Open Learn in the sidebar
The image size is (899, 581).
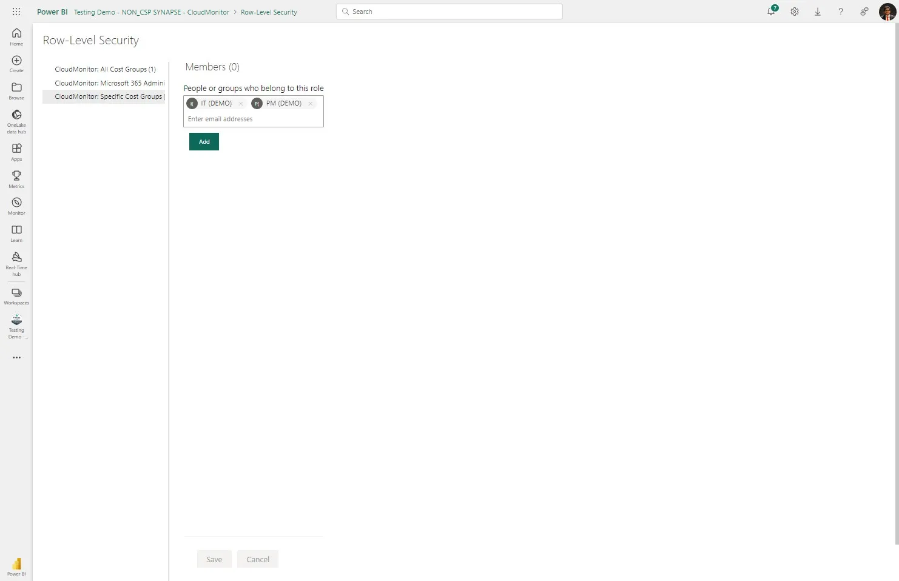(x=16, y=233)
